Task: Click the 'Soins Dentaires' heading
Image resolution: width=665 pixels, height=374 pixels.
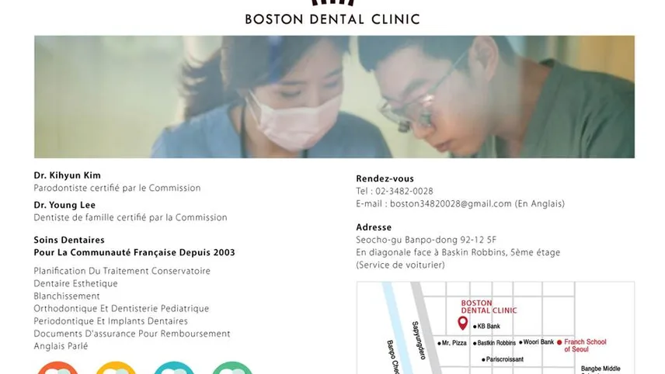Action: [x=69, y=241]
